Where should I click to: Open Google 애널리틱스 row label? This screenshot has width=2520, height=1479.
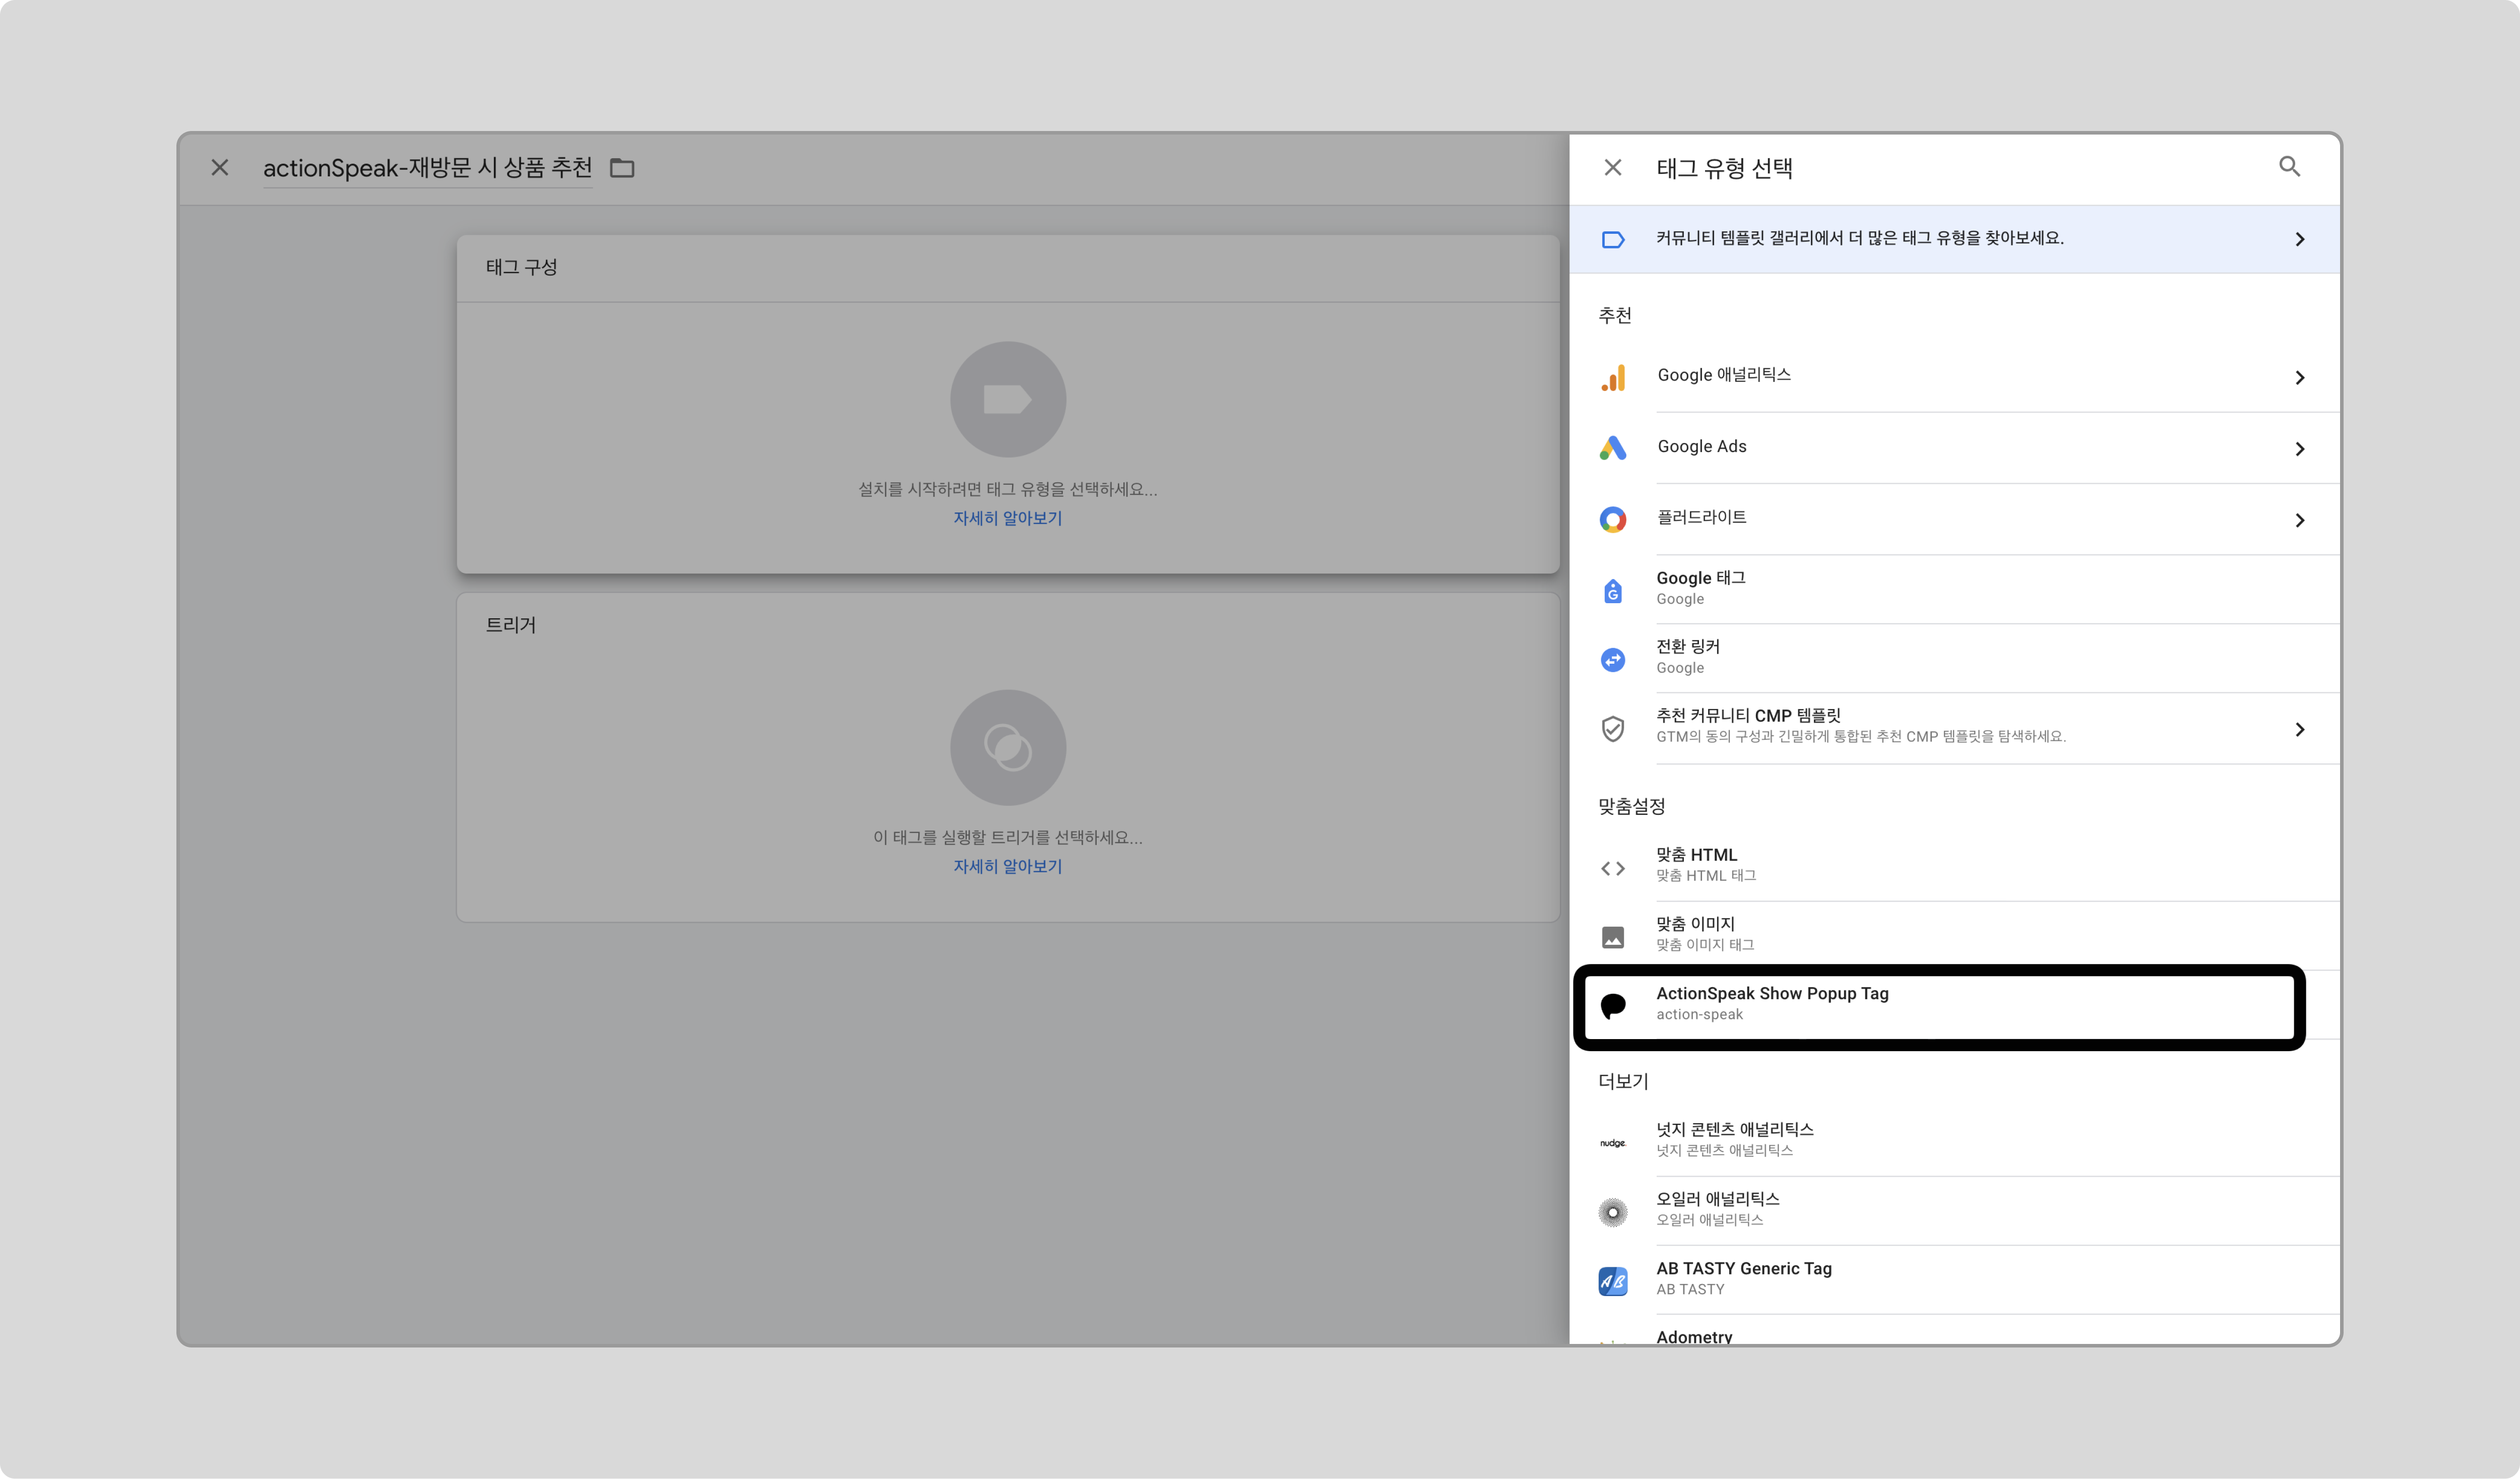tap(1724, 375)
